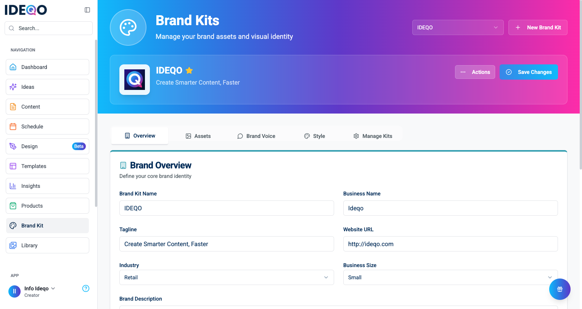
Task: Toggle the favorite star next to IDEQO
Action: point(189,70)
